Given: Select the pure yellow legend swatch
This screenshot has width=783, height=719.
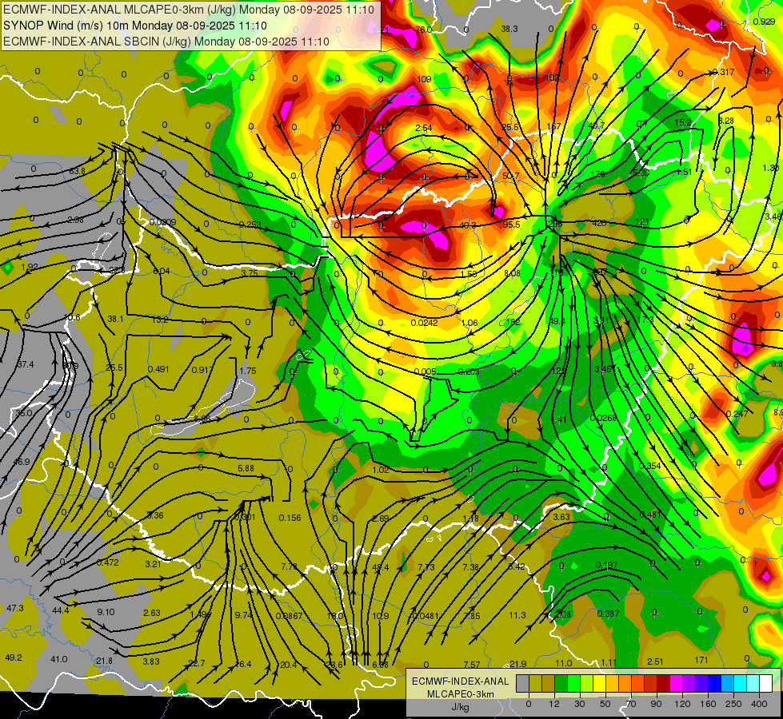Looking at the screenshot, I should click(x=599, y=683).
